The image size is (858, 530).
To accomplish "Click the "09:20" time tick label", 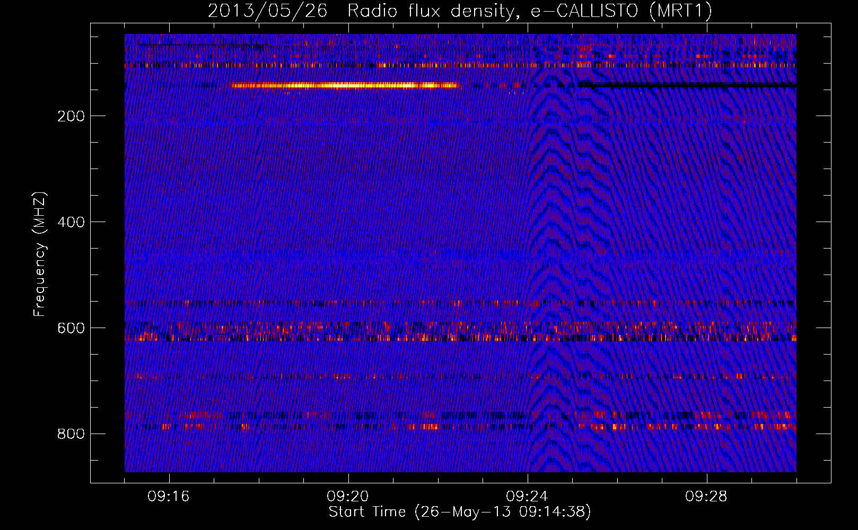I will click(348, 497).
